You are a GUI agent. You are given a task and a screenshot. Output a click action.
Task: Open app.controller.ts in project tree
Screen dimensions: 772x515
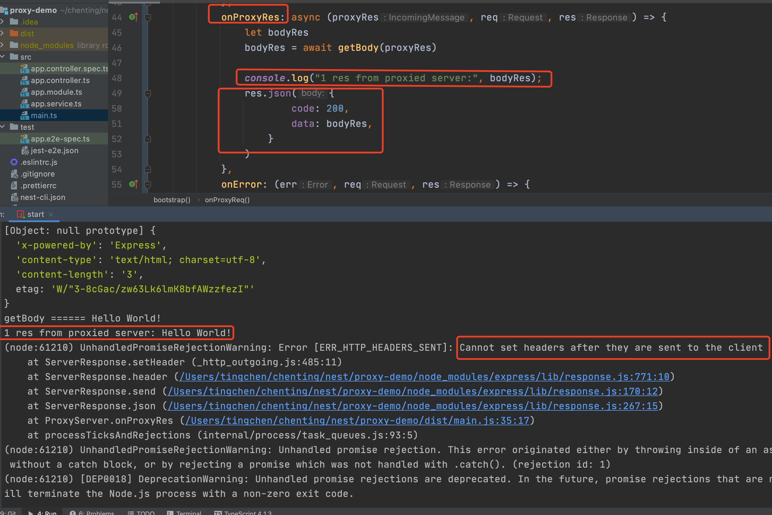(x=60, y=80)
